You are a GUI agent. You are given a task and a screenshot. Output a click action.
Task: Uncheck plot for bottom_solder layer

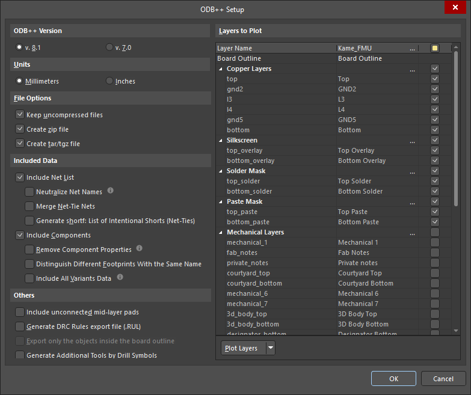[435, 191]
